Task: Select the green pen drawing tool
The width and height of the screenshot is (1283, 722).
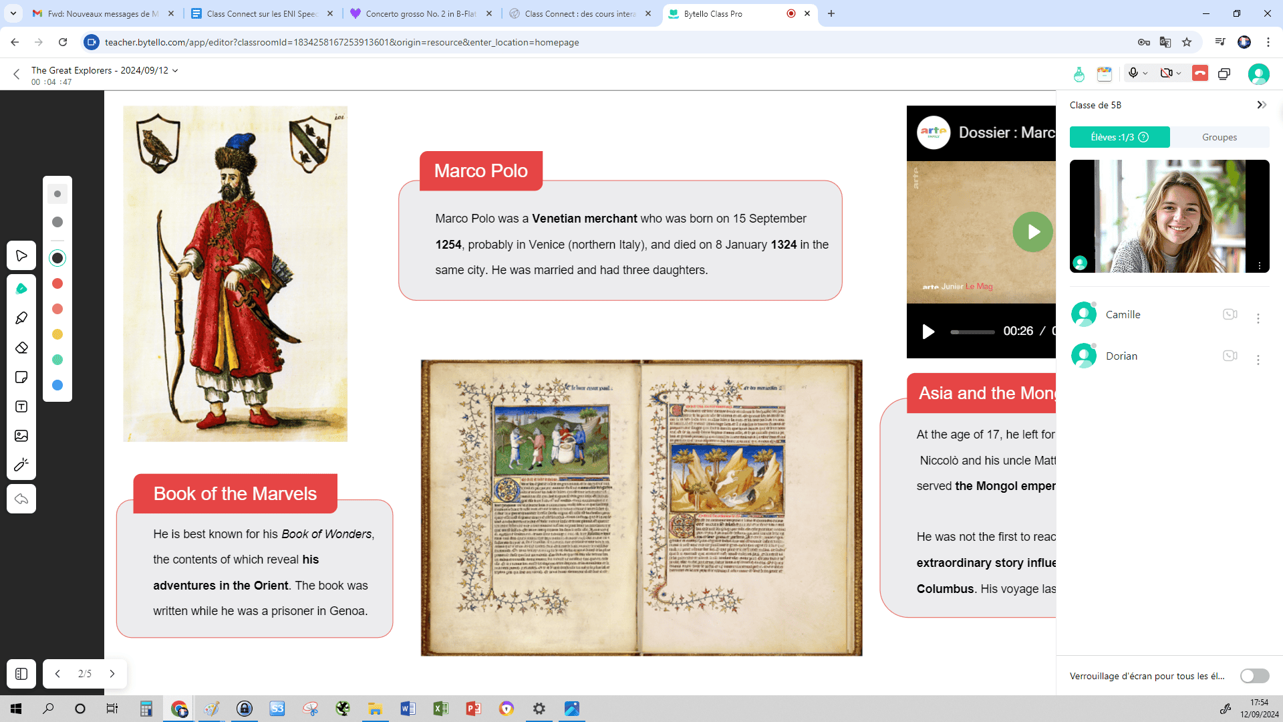Action: pos(21,289)
